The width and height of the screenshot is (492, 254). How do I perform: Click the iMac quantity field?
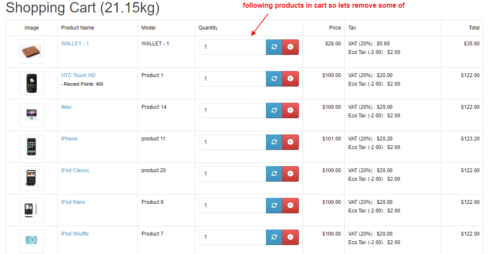pos(233,111)
